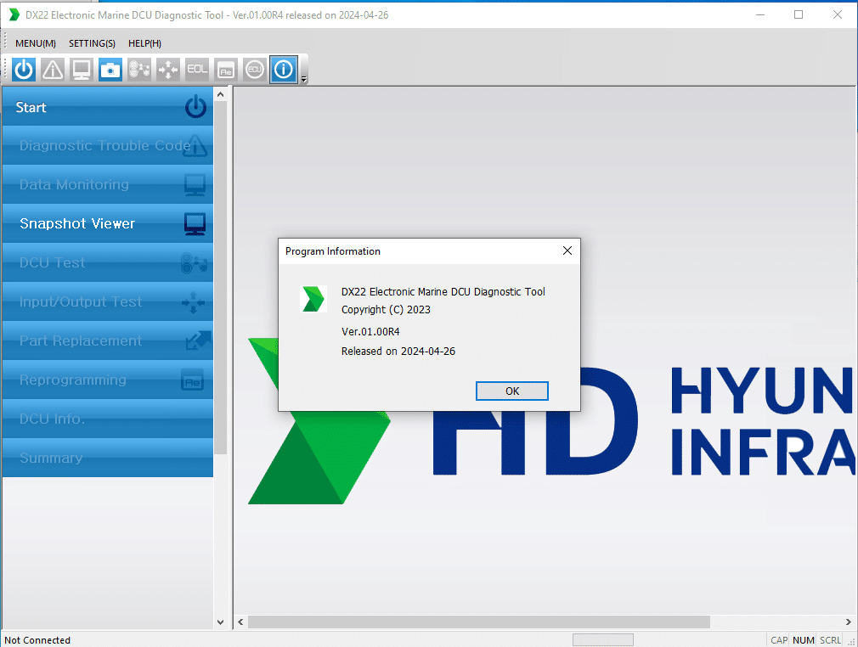Expand the toolbar options overflow arrow
Screen dimensions: 858x647
[x=303, y=79]
